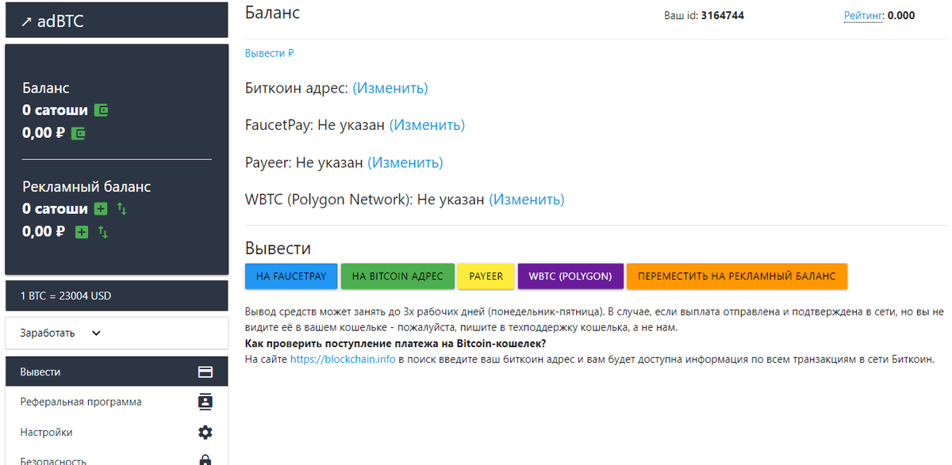Open the Реферальная программа menu item

pos(117,402)
